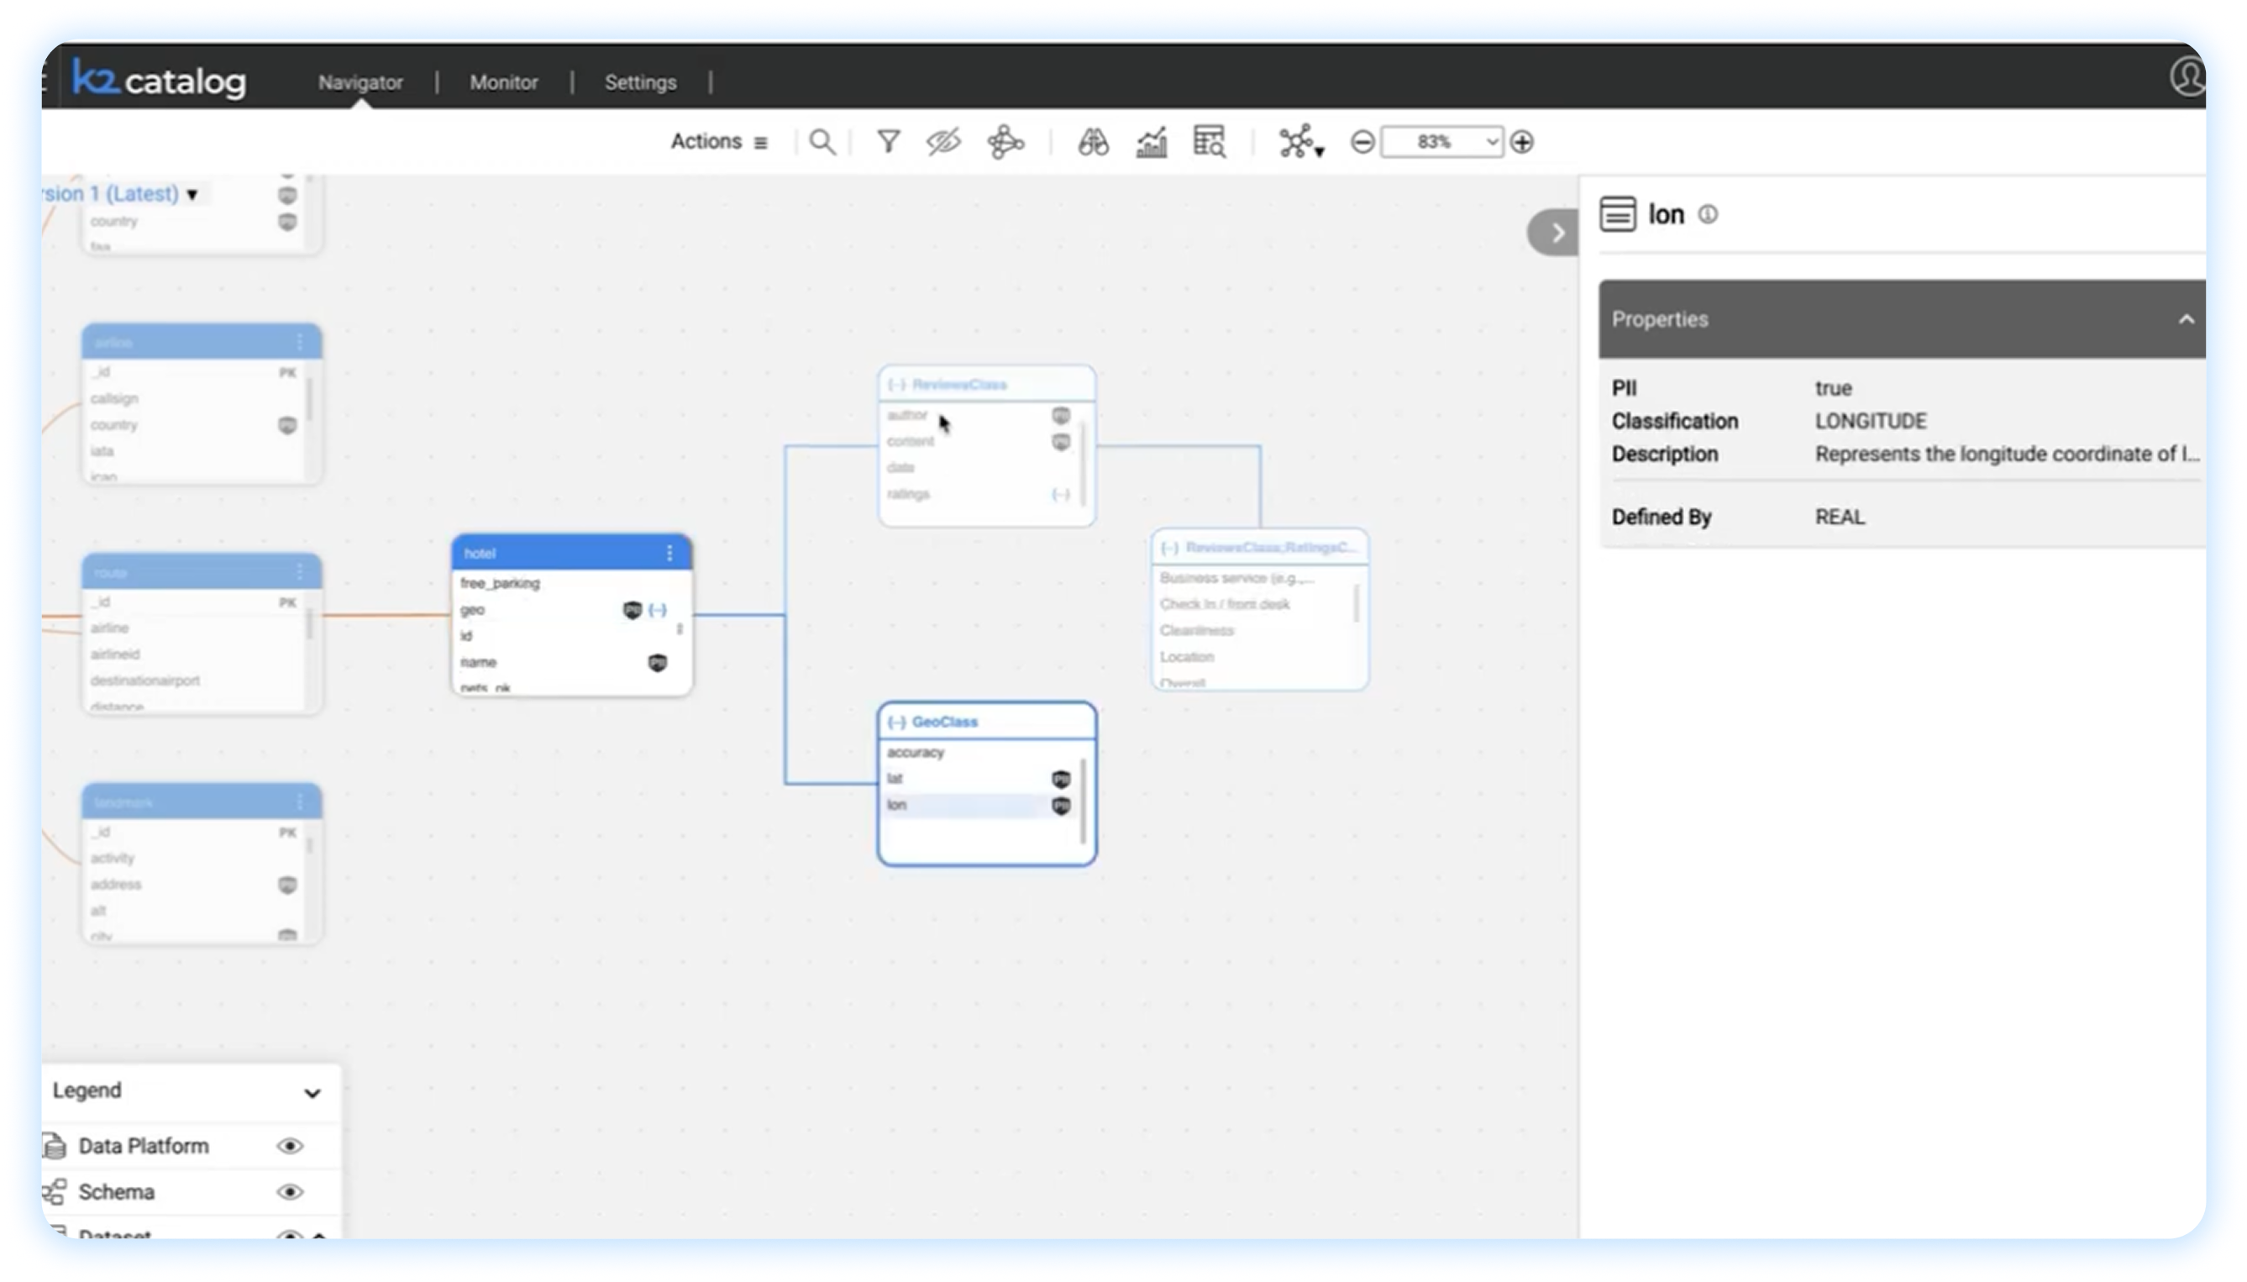Open the 83% zoom level dropdown
Image resolution: width=2247 pixels, height=1282 pixels.
[x=1441, y=142]
